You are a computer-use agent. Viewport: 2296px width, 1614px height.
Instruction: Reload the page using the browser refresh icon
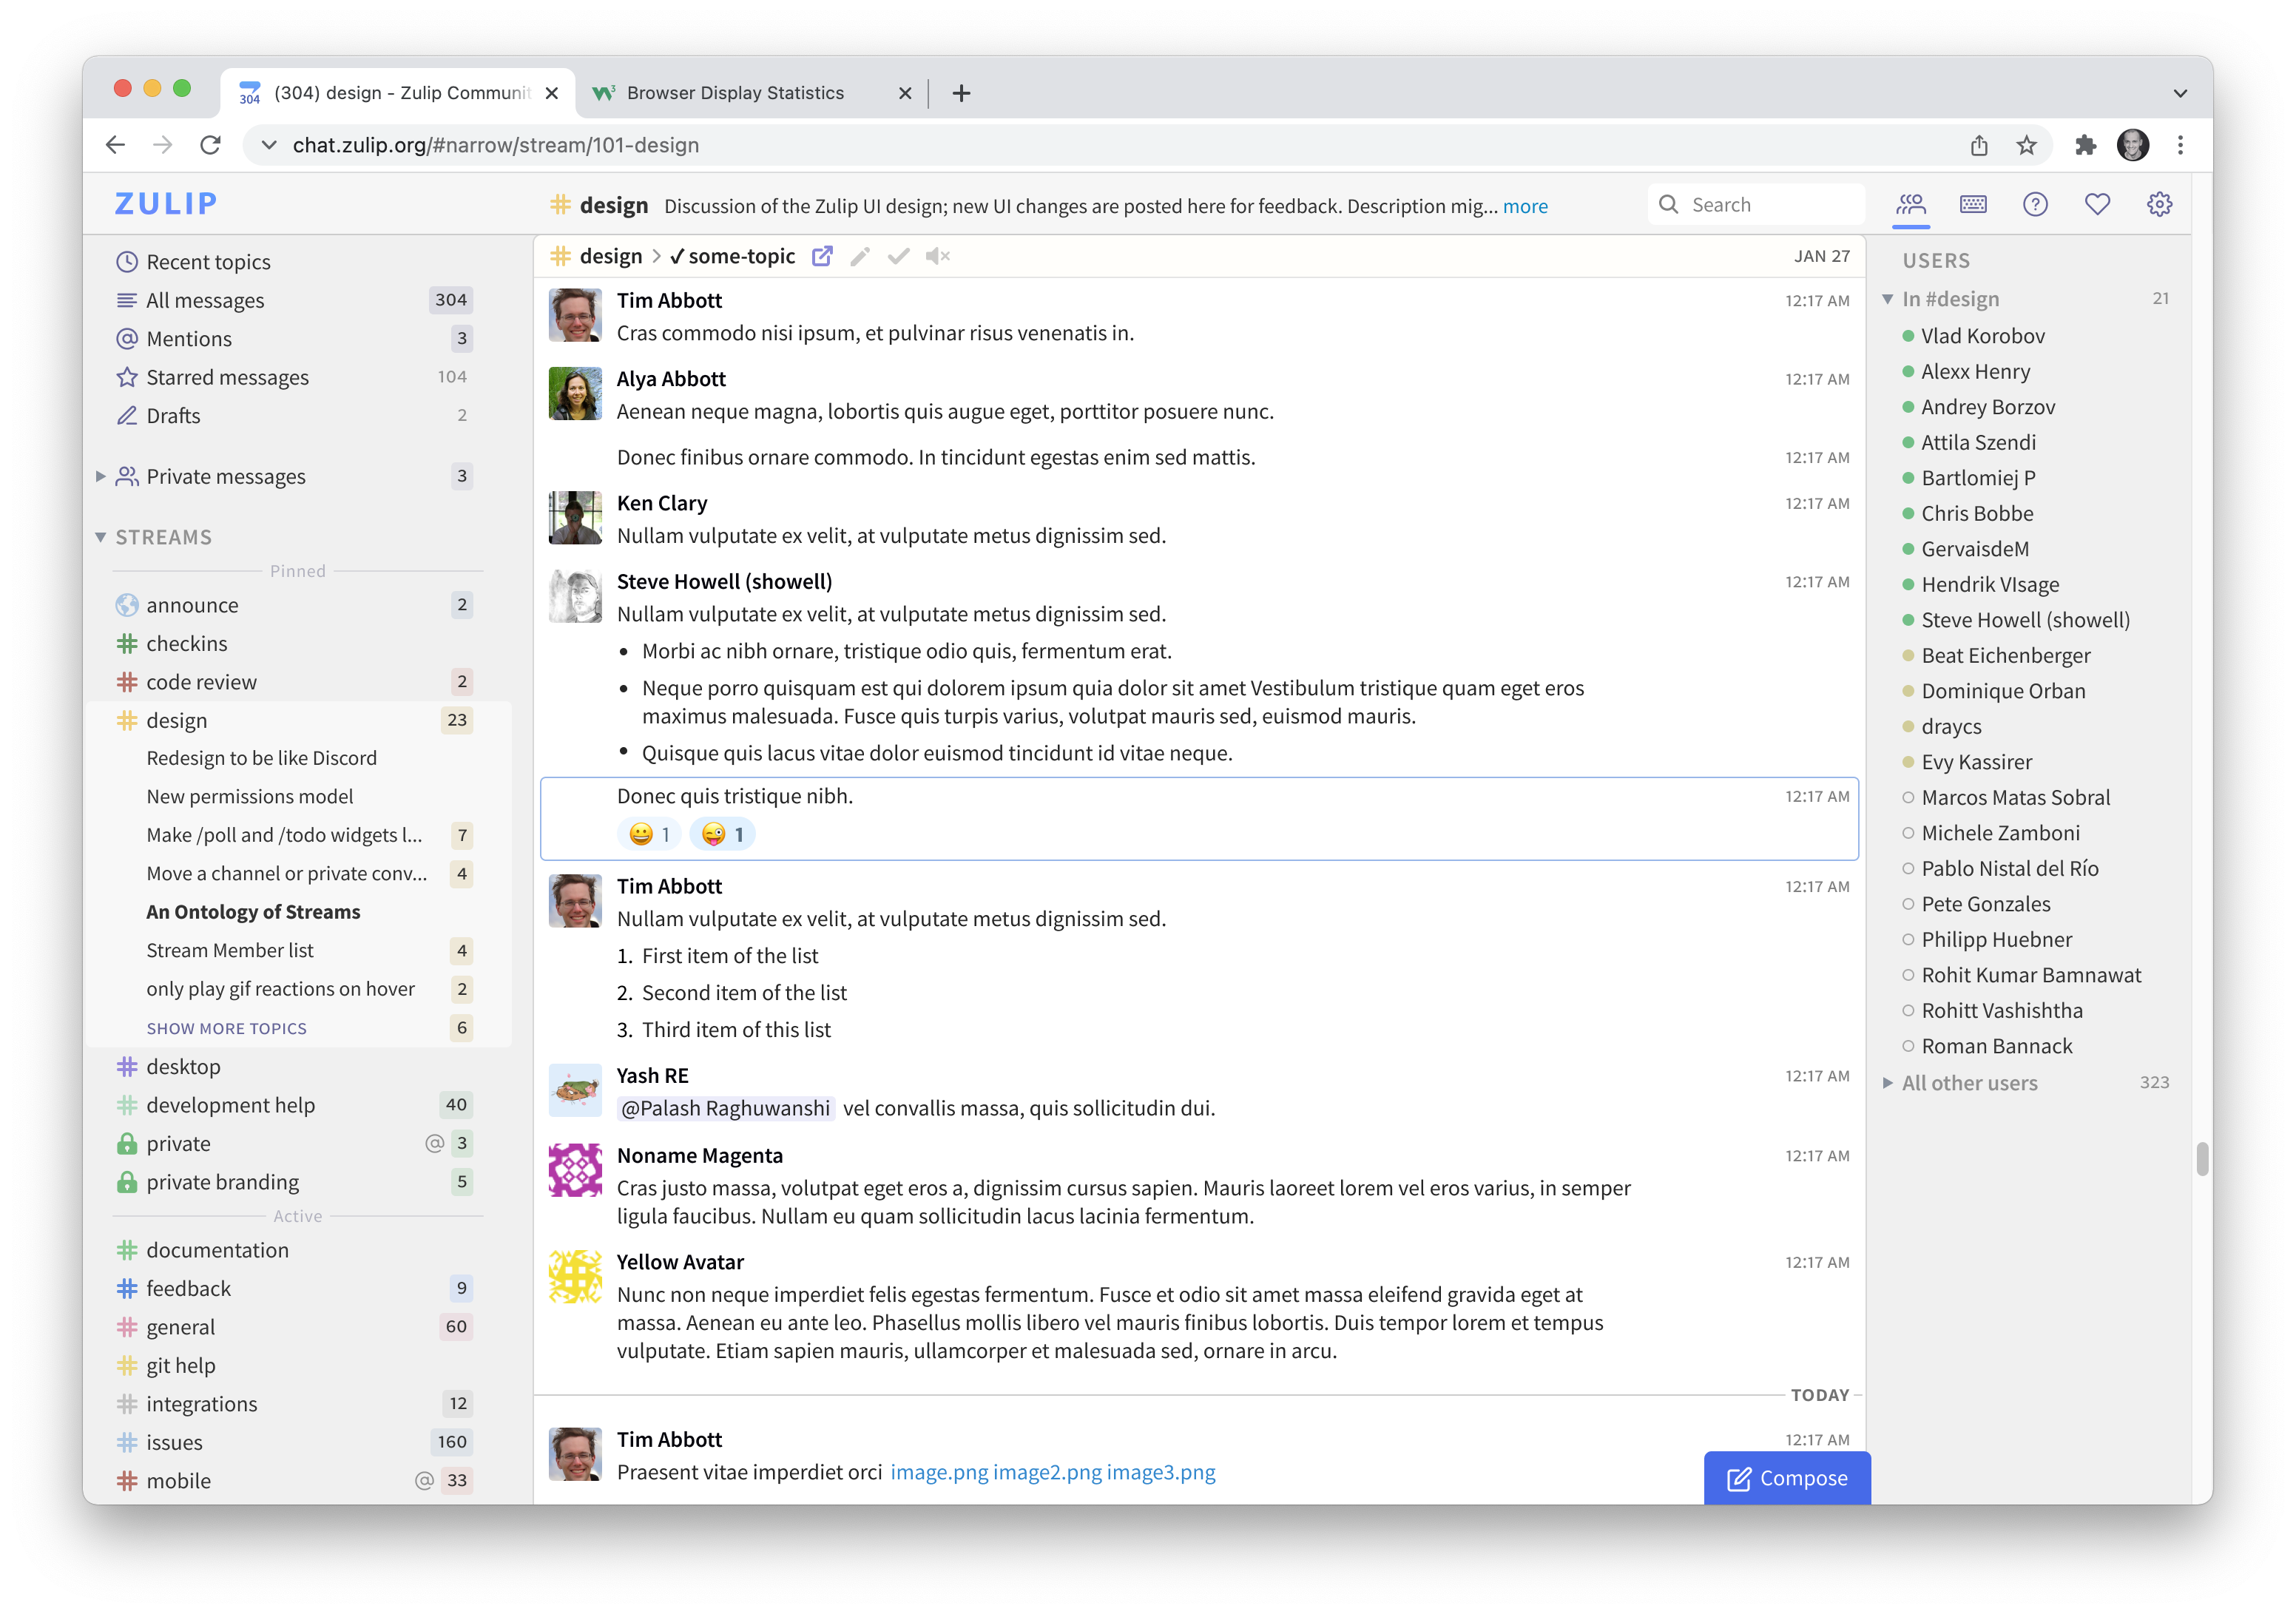coord(211,144)
